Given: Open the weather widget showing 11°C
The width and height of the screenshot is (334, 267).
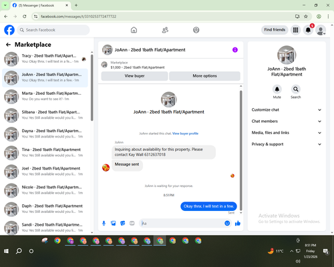Looking at the screenshot, I should [x=275, y=251].
